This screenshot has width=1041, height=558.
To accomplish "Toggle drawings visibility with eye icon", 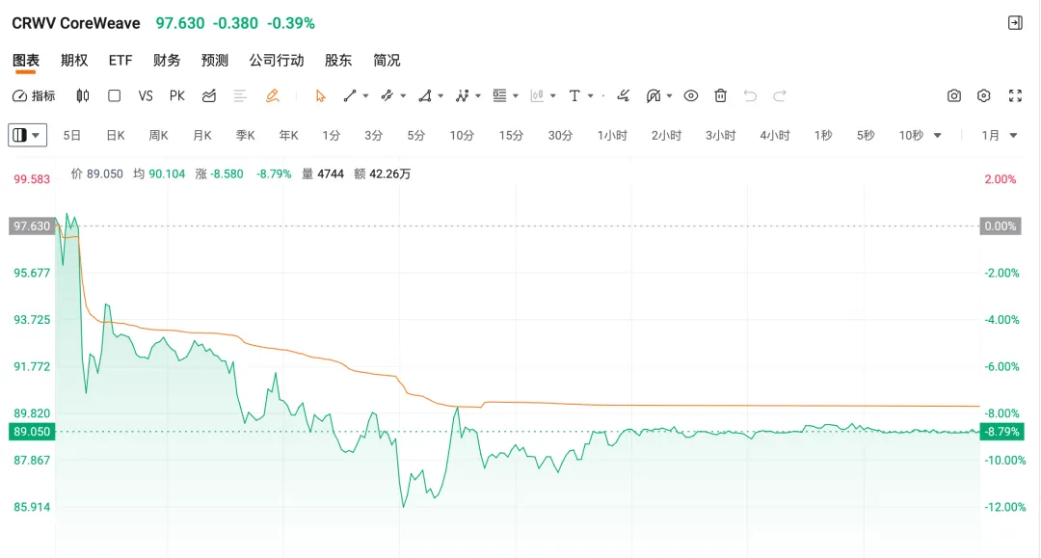I will 690,96.
